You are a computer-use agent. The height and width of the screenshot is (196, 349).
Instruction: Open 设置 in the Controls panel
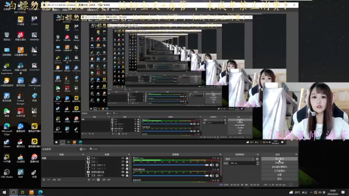[x=279, y=175]
